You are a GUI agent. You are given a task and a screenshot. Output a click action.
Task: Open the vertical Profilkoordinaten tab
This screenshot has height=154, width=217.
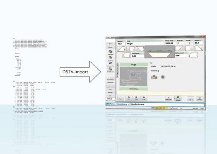(x=118, y=70)
